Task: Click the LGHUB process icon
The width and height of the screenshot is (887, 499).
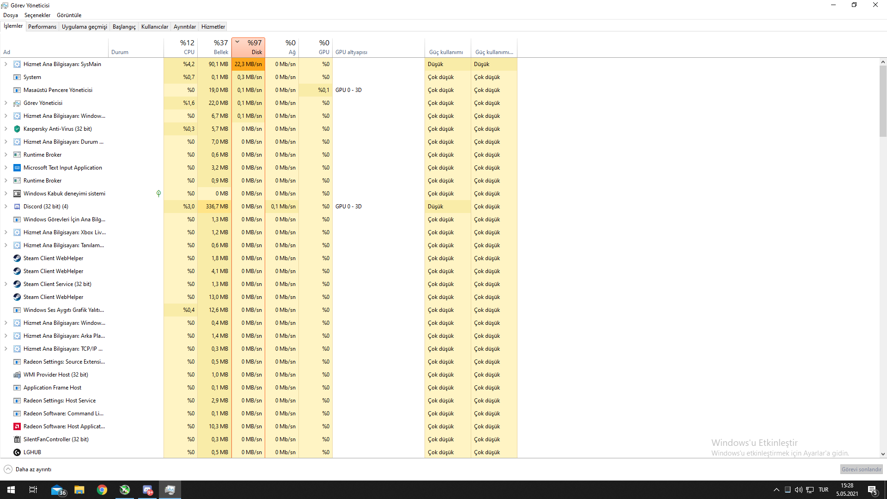Action: 17,452
